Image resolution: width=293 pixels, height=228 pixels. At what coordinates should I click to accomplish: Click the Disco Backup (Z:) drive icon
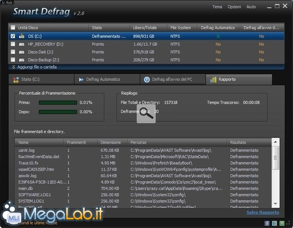click(21, 60)
